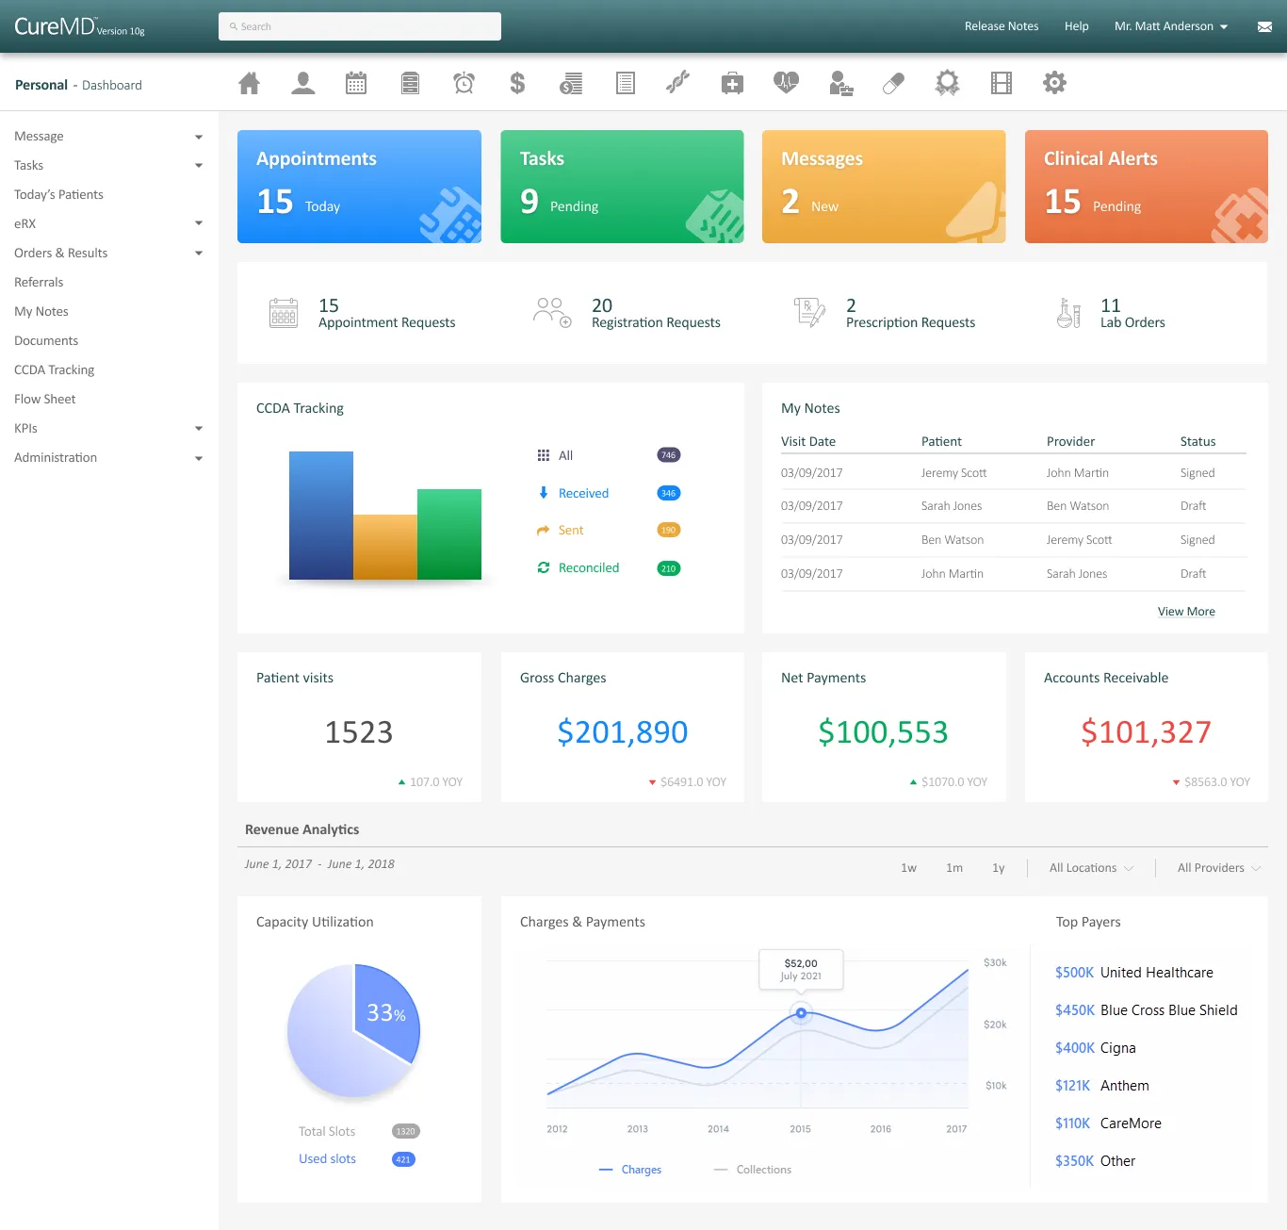Select the 1w time range

tap(908, 868)
